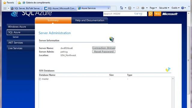The height and width of the screenshot is (108, 192).
Task: Click the orange search magnifier button
Action: tap(151, 14)
